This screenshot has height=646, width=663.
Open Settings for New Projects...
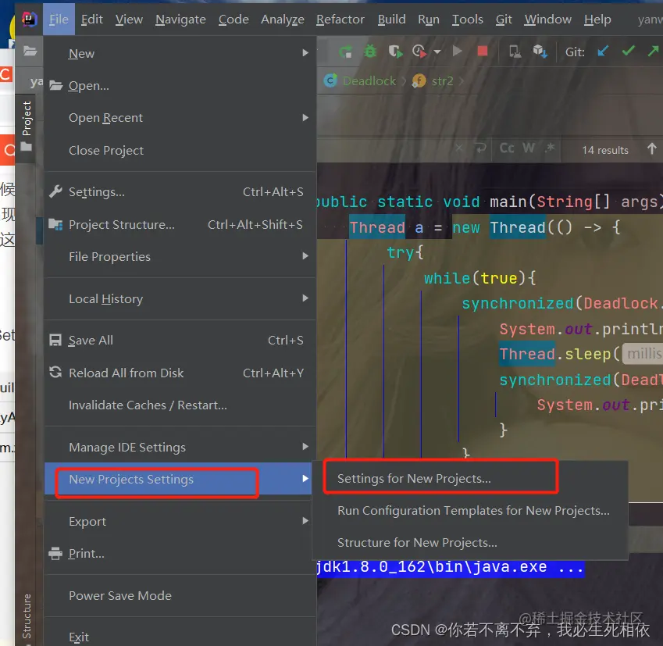tap(470, 479)
